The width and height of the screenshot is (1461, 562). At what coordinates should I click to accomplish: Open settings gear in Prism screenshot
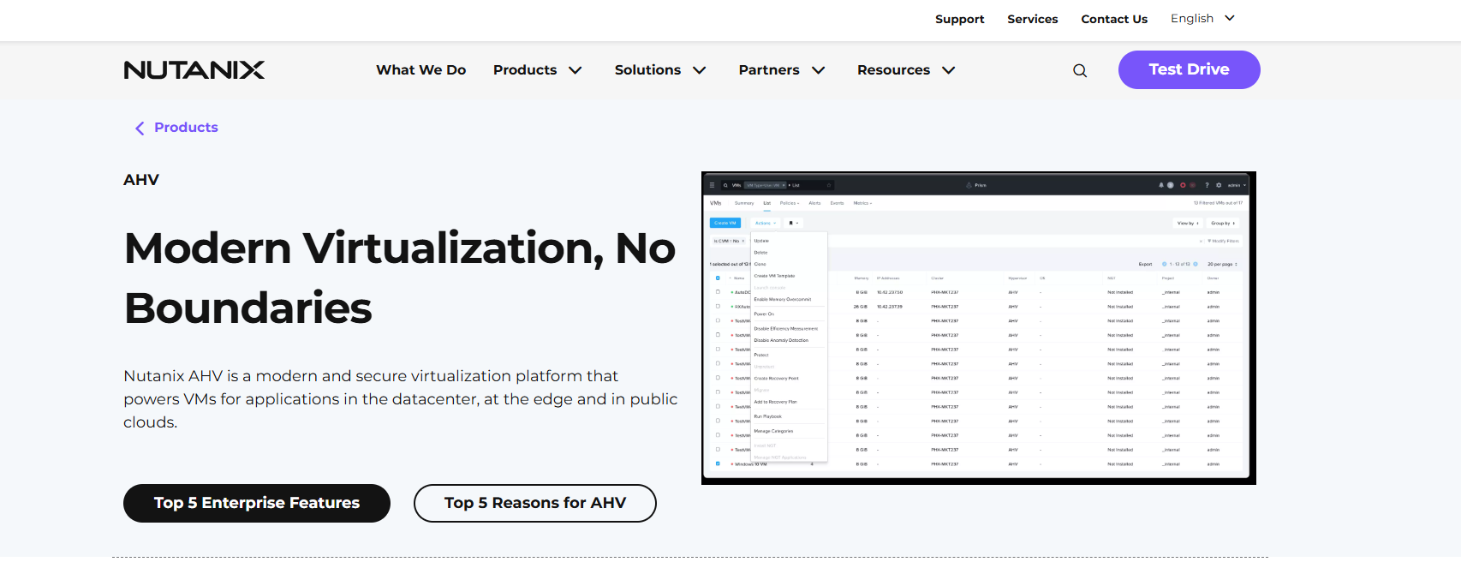click(1219, 185)
